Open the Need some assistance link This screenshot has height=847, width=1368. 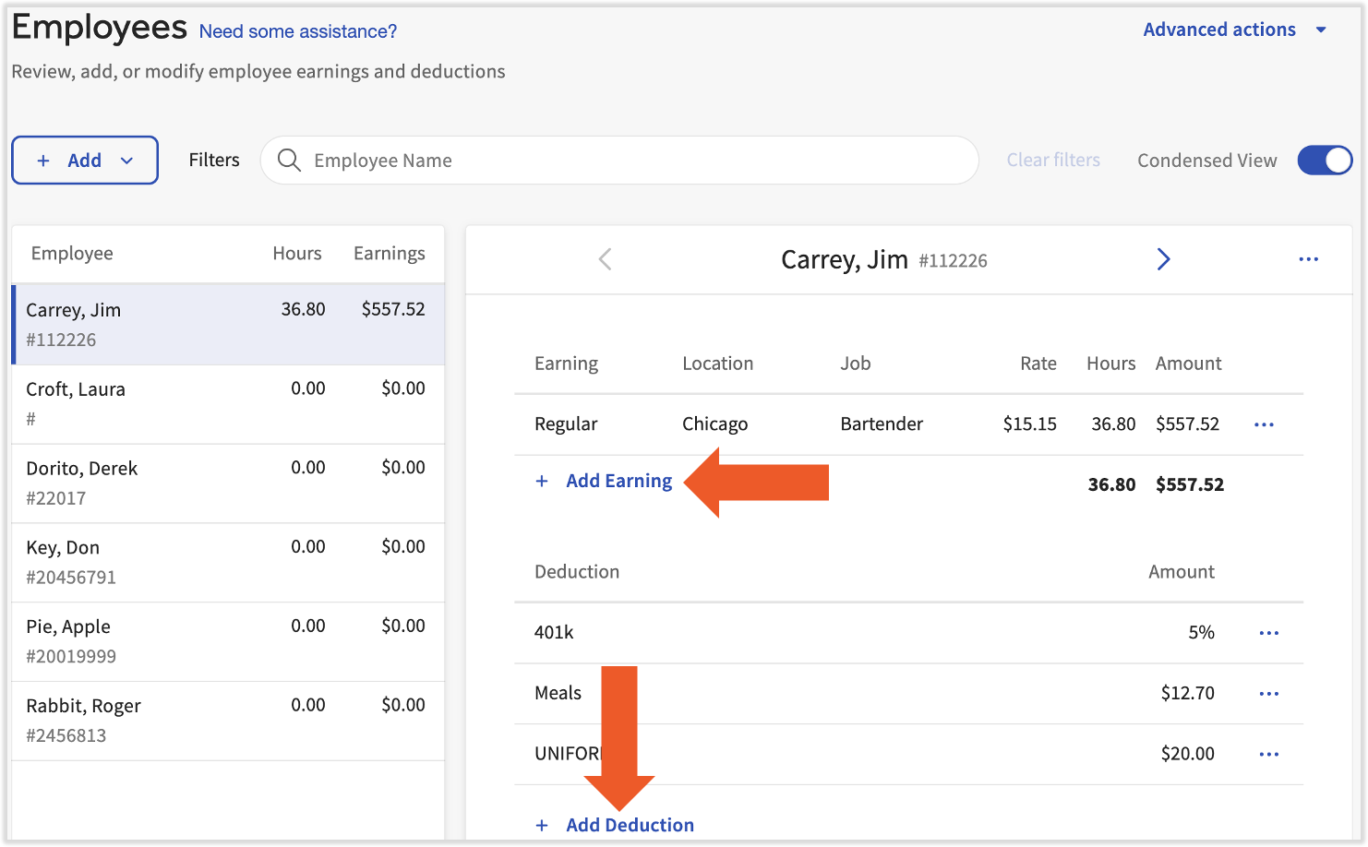click(x=298, y=32)
